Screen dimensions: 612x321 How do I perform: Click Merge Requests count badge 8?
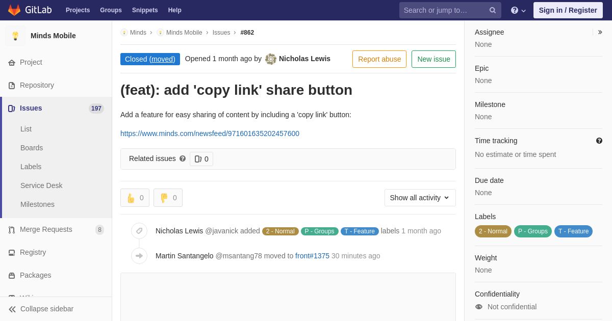point(99,230)
